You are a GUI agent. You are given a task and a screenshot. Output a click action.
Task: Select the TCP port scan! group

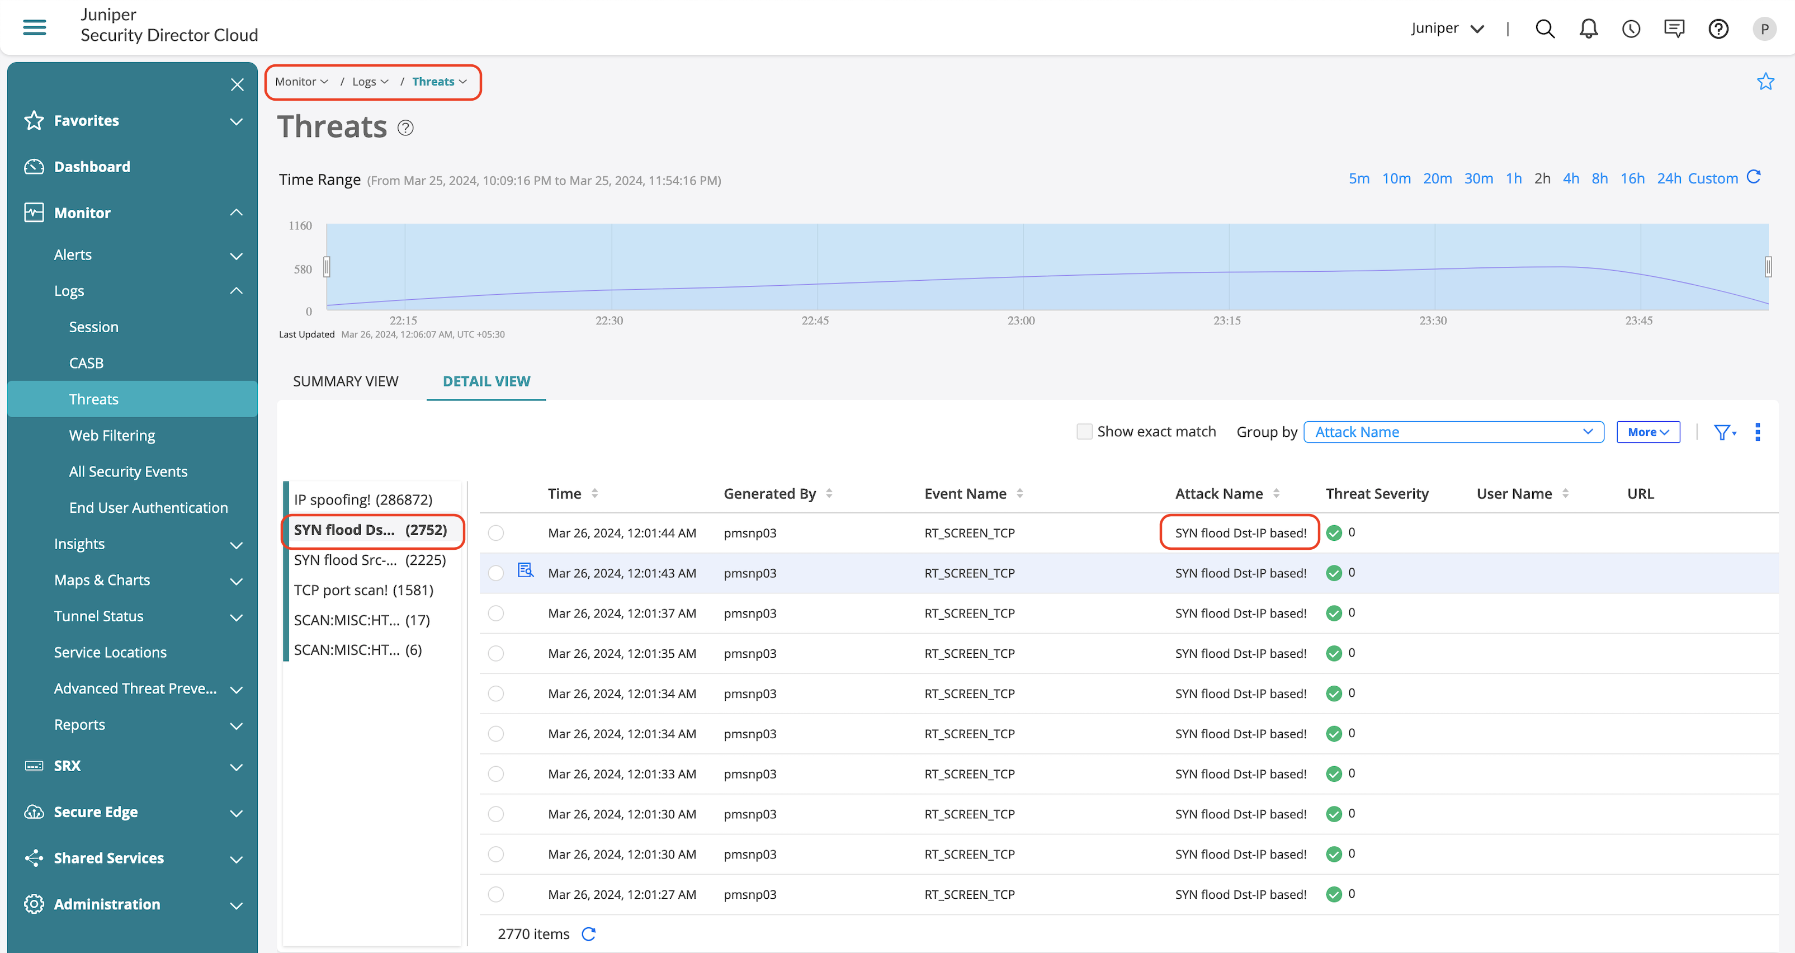pos(363,590)
